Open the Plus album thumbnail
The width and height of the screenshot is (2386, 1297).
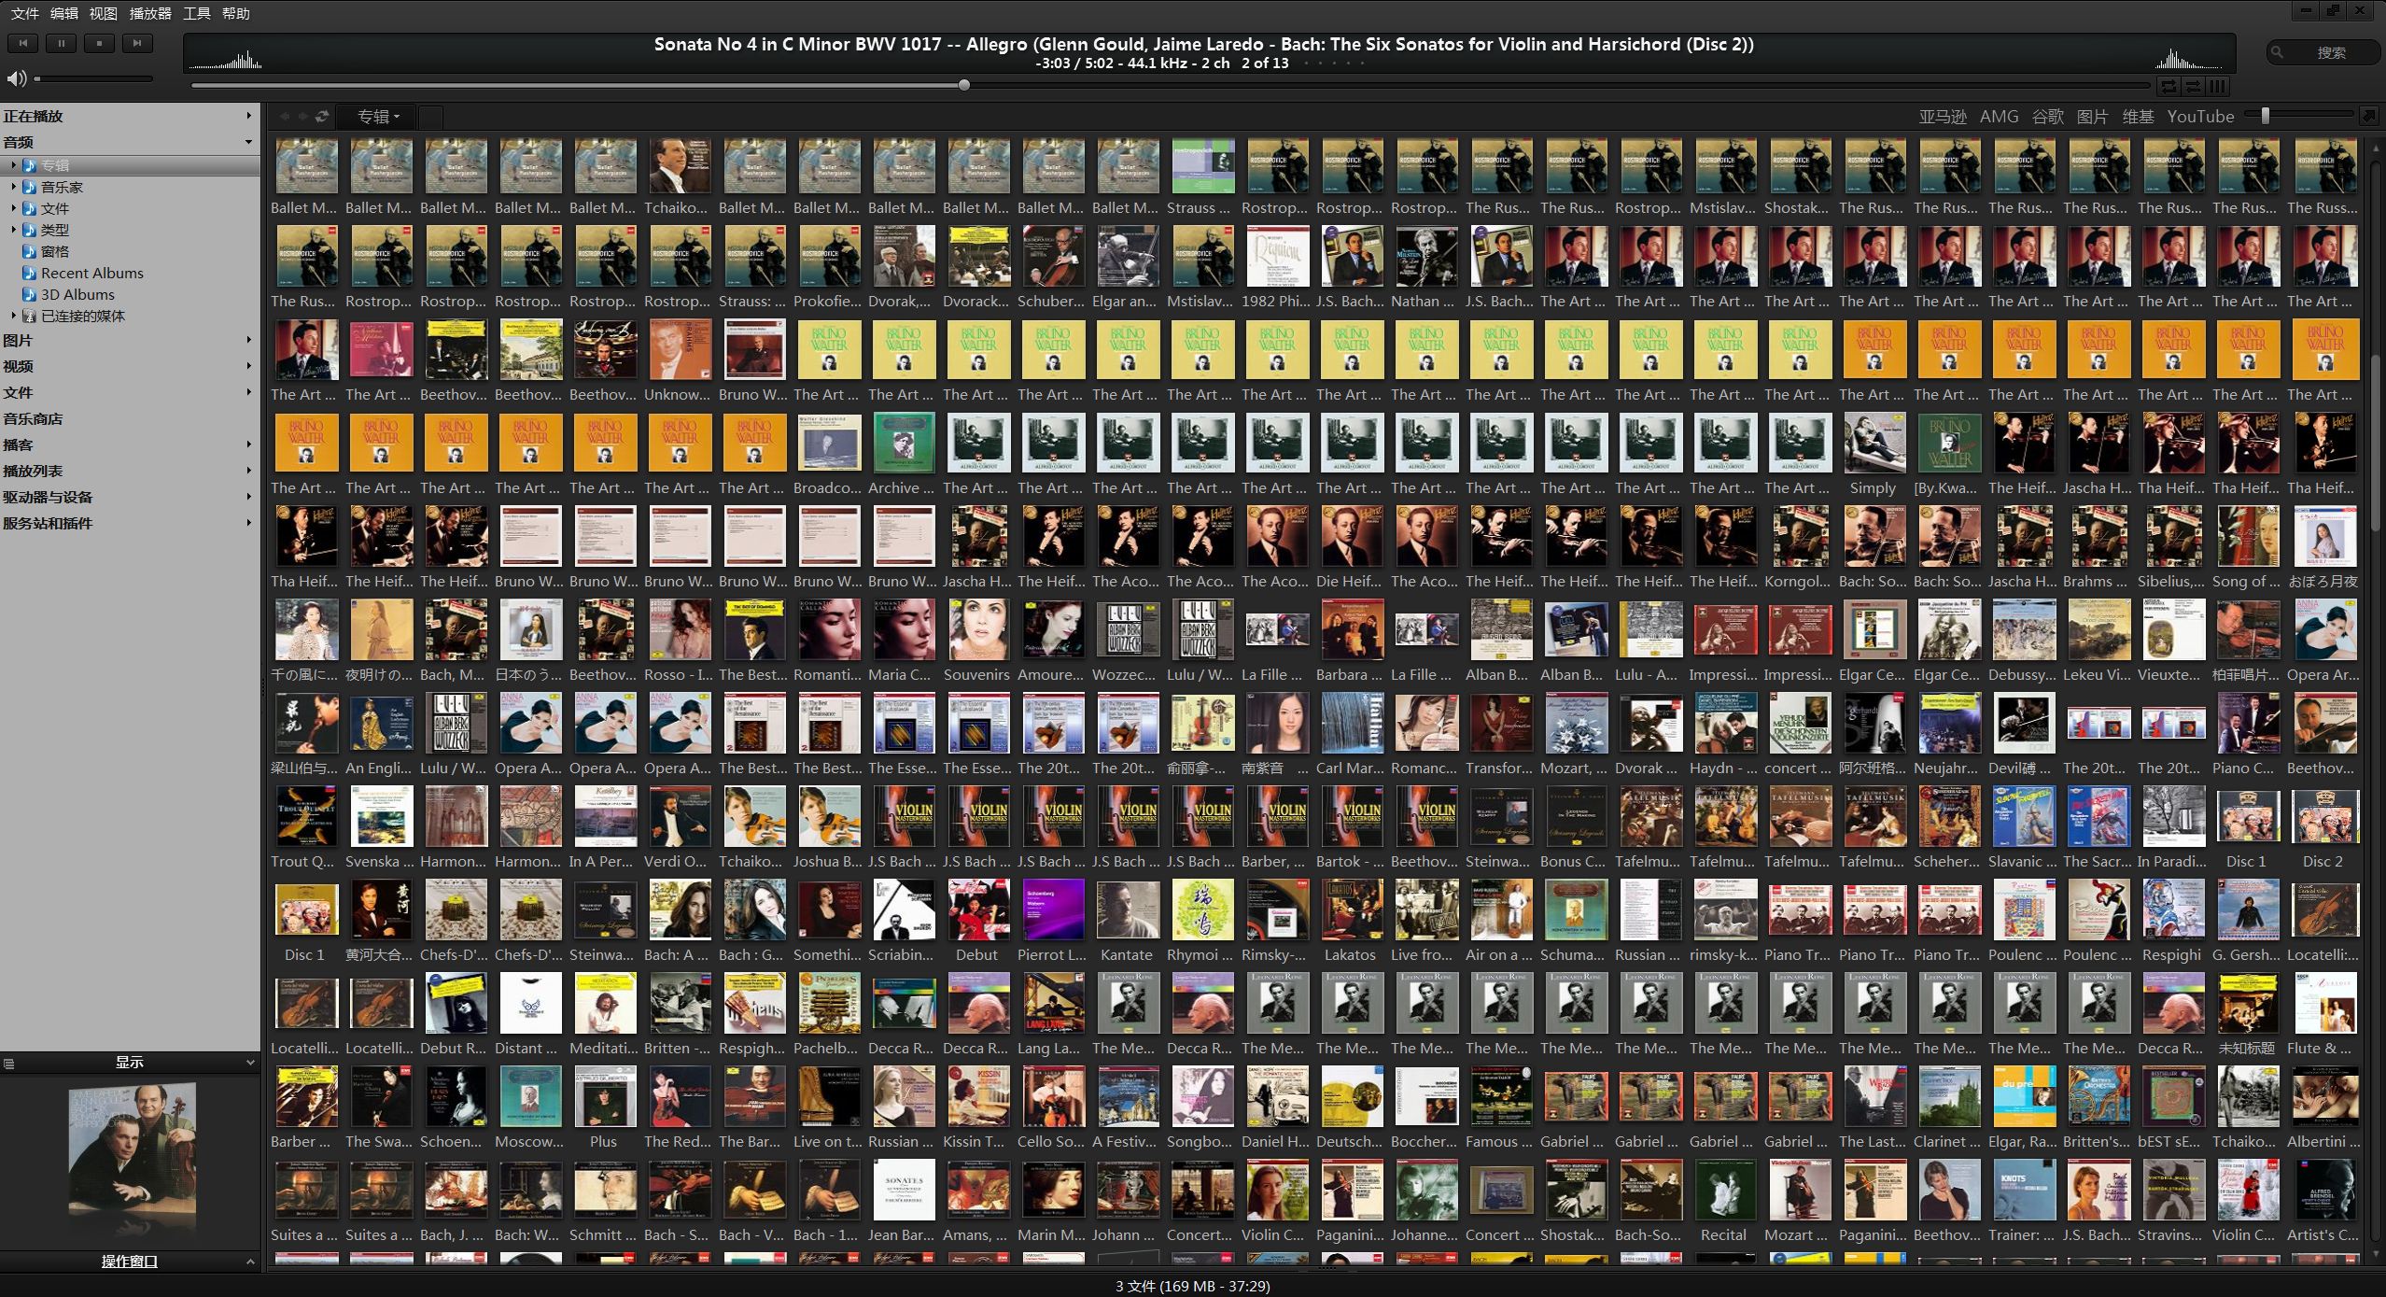pyautogui.click(x=605, y=1097)
